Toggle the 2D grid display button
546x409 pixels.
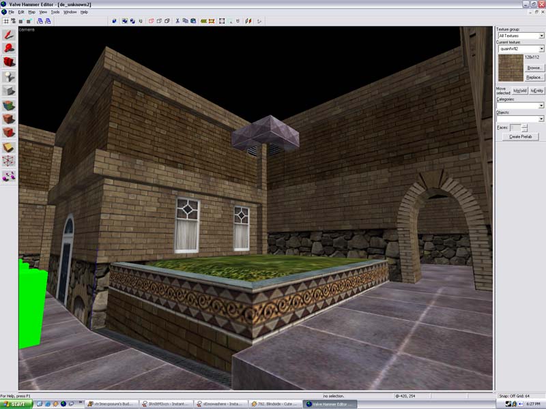[x=6, y=21]
